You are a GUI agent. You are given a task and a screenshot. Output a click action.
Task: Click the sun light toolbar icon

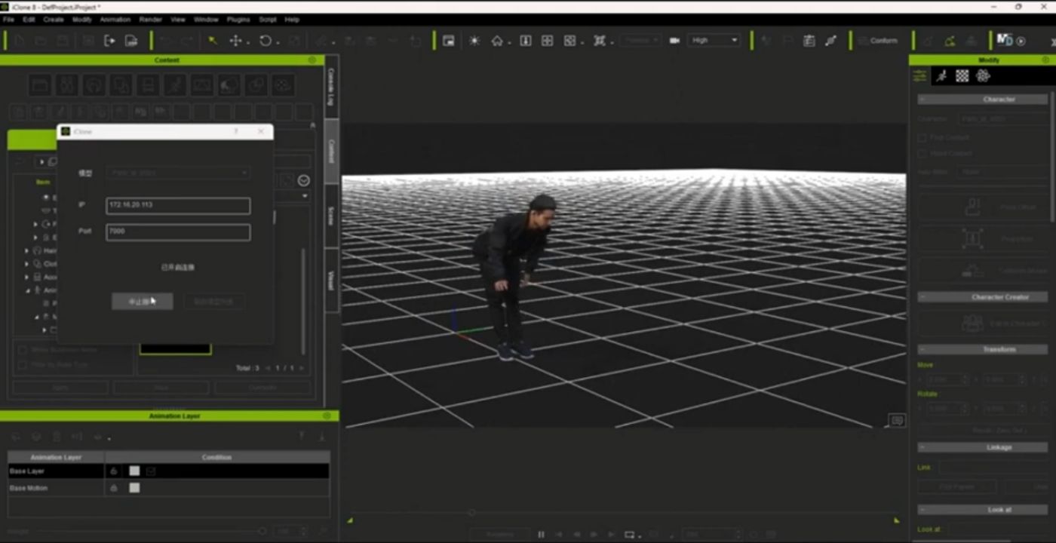474,41
